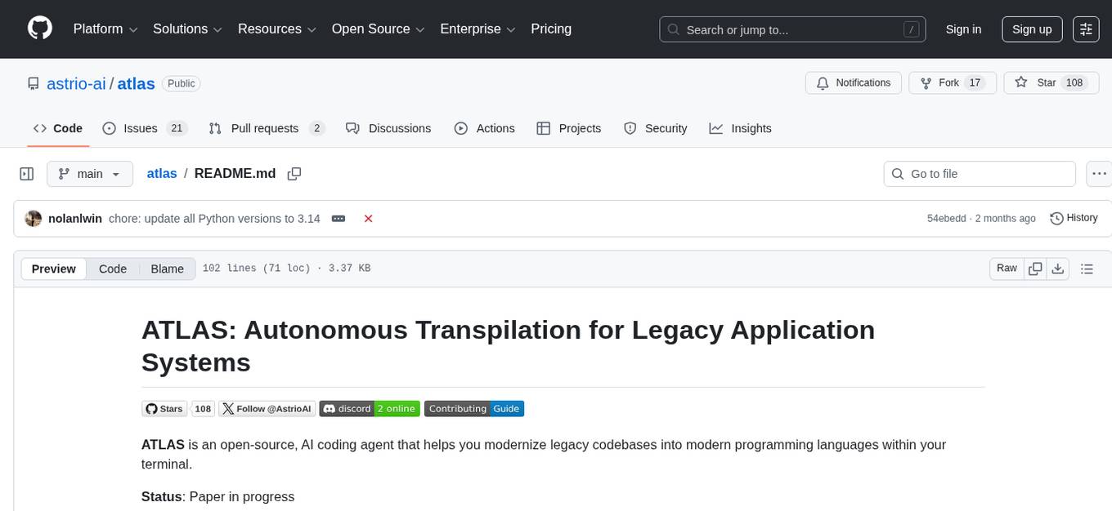Screen dimensions: 1112x511
Task: Switch to Preview view
Action: click(54, 269)
